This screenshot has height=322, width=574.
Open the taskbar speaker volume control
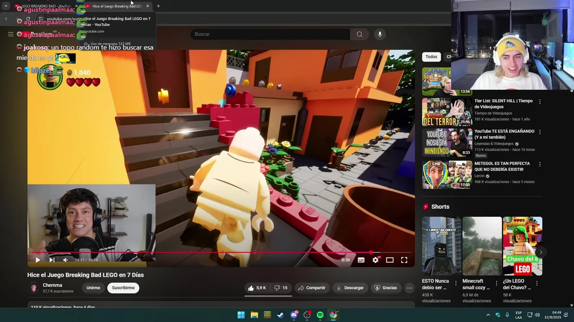[537, 315]
